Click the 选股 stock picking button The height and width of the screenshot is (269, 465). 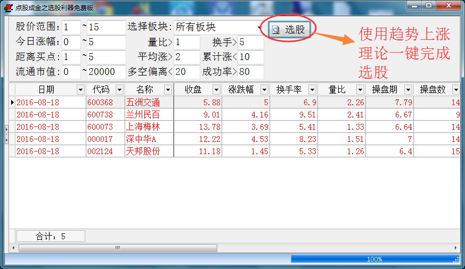pyautogui.click(x=289, y=30)
